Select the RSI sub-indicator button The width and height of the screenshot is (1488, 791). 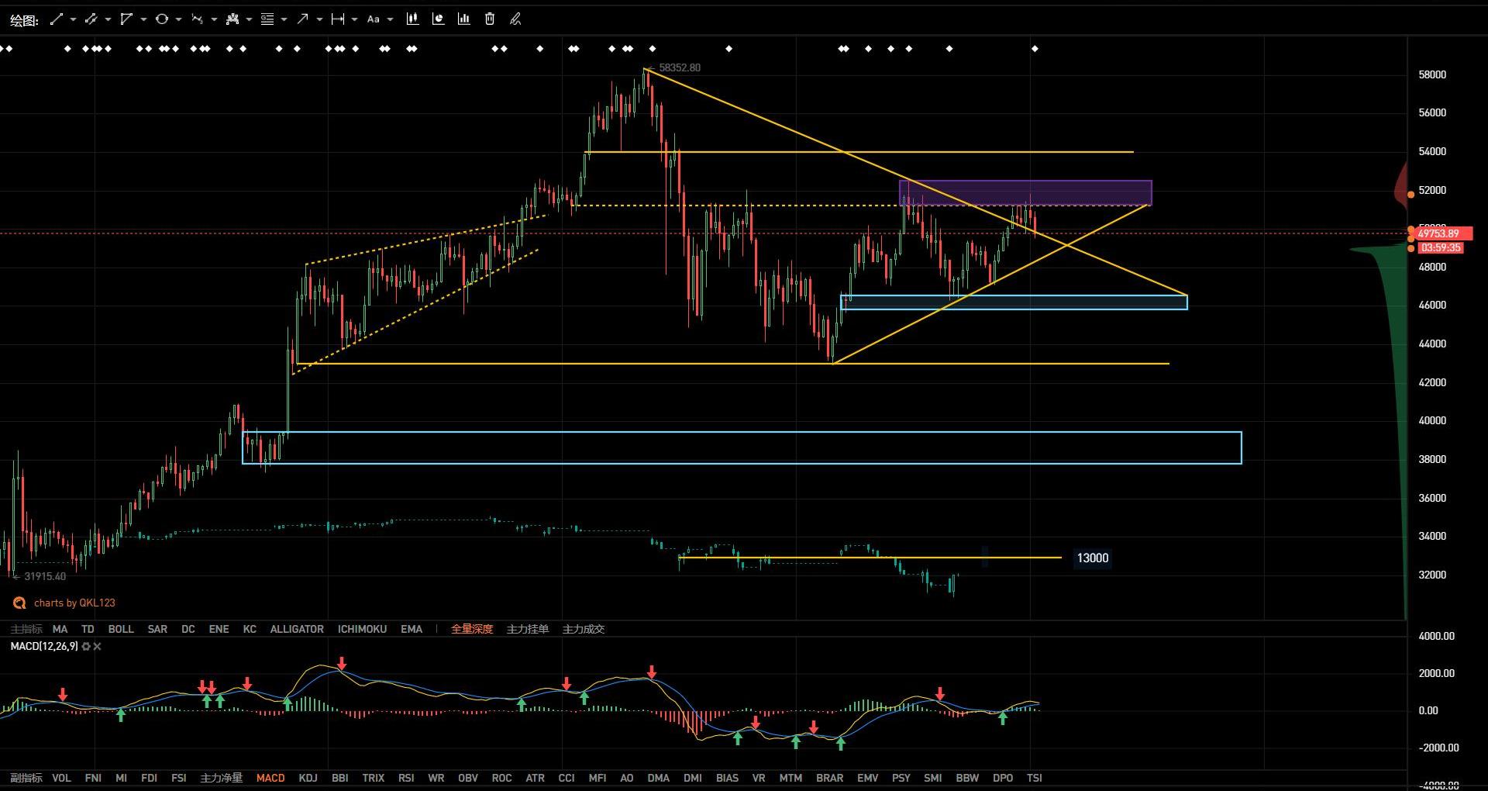pyautogui.click(x=406, y=778)
